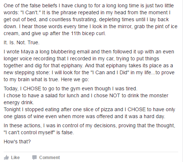Viewport: 183px width, 162px height.
Task: Click the Comment text label
Action: pyautogui.click(x=50, y=158)
